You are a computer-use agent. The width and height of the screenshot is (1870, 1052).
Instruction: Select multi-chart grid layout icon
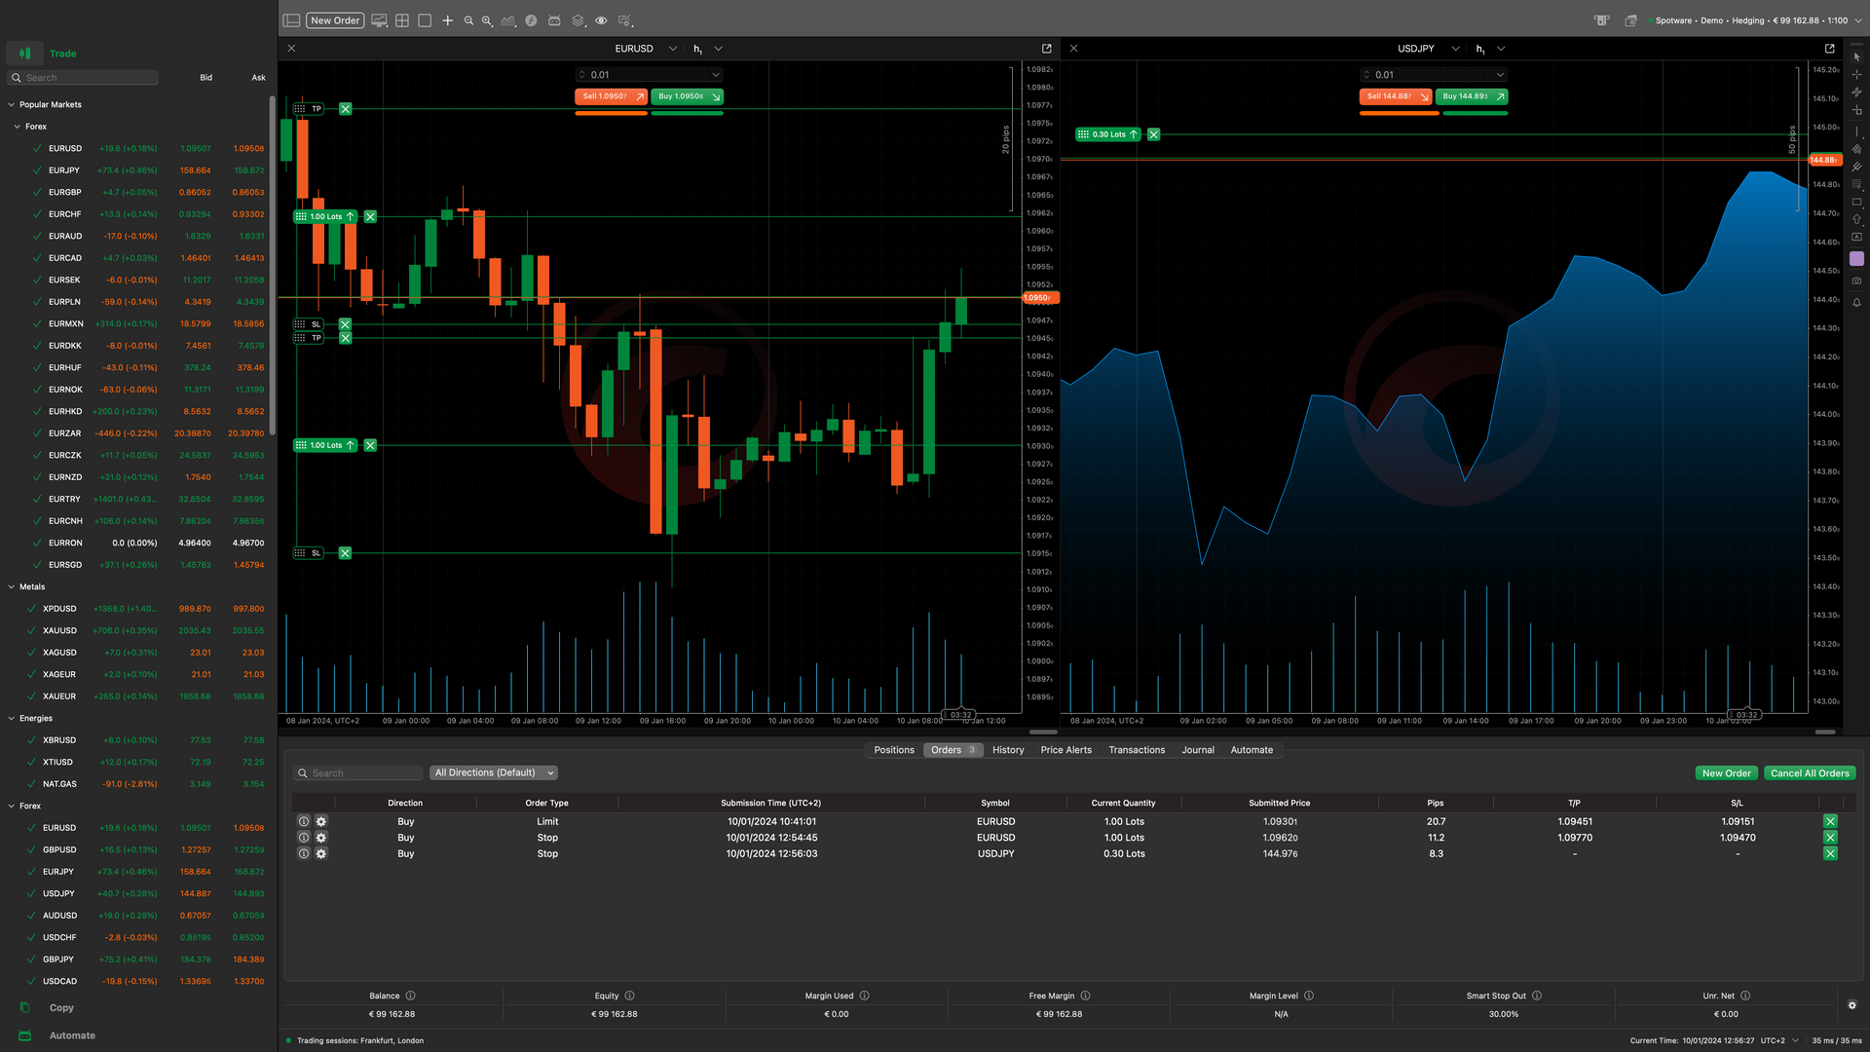tap(402, 20)
